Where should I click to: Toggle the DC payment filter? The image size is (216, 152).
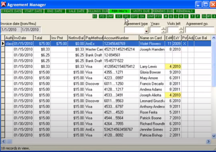[x=126, y=17]
